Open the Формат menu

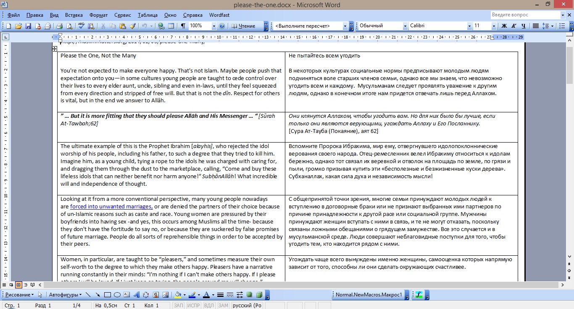(x=99, y=15)
